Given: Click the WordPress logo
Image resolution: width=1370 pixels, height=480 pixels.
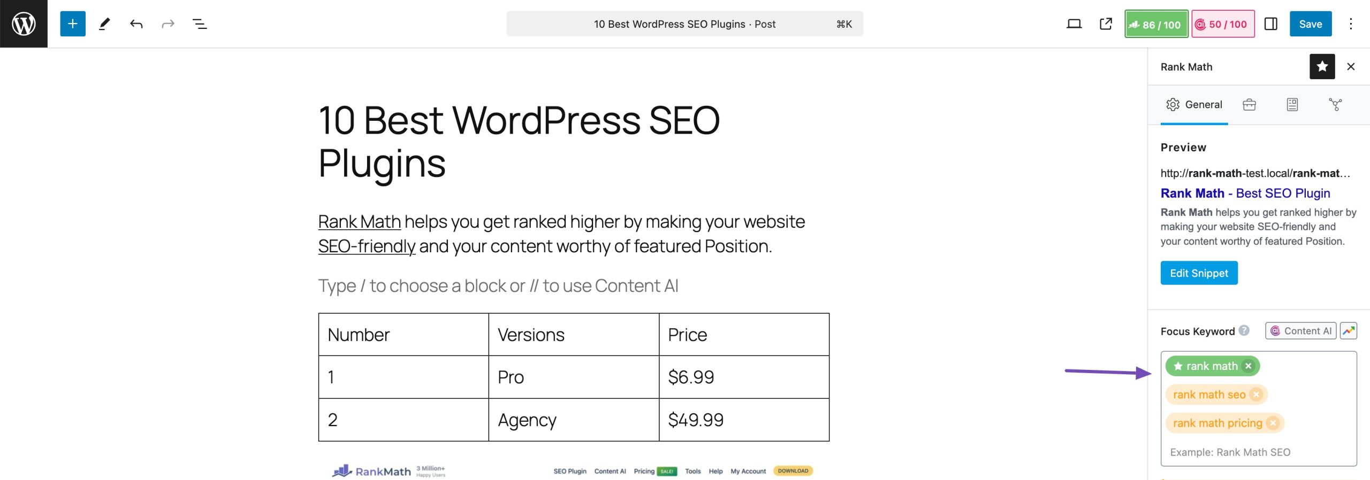Looking at the screenshot, I should coord(24,22).
